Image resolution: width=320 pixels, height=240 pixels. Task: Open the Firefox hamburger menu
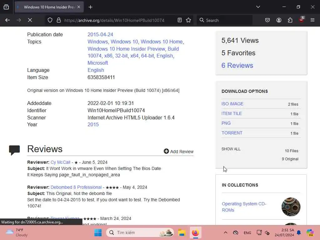[x=312, y=20]
